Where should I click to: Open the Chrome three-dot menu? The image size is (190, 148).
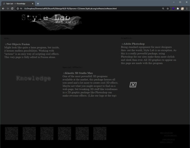pyautogui.click(x=187, y=9)
